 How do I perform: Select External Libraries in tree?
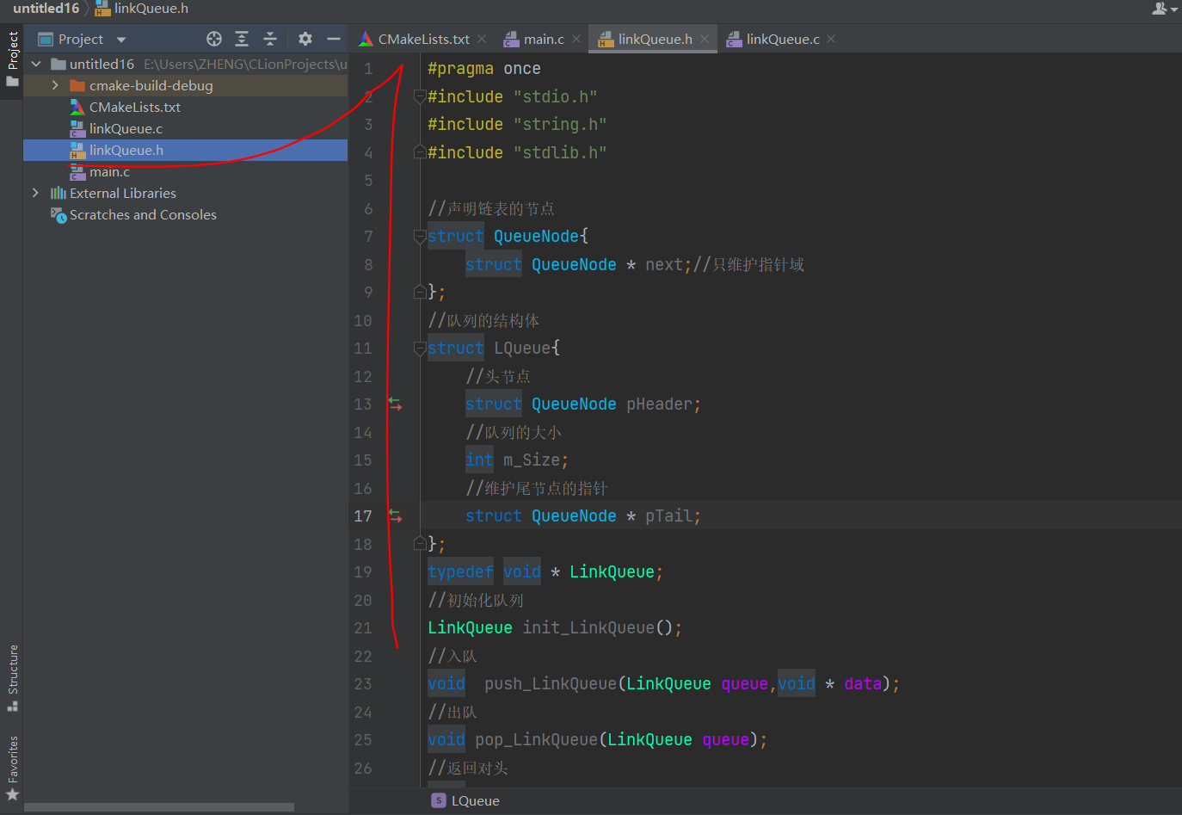point(185,193)
